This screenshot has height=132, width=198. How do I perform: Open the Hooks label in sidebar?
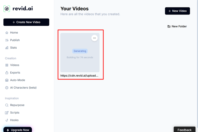pos(14,120)
